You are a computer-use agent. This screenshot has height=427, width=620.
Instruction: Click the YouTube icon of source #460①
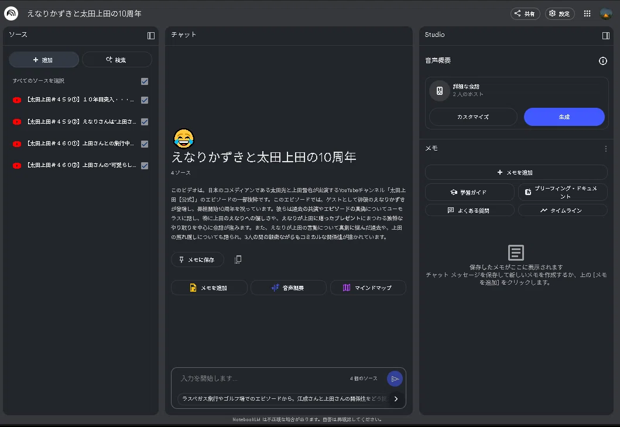[16, 144]
